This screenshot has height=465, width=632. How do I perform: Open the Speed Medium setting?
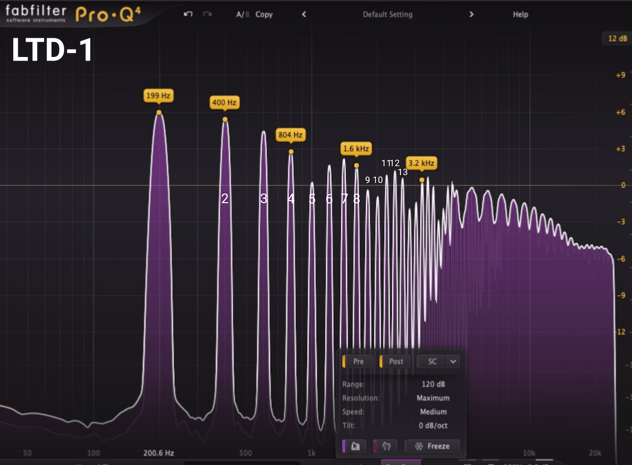(433, 412)
